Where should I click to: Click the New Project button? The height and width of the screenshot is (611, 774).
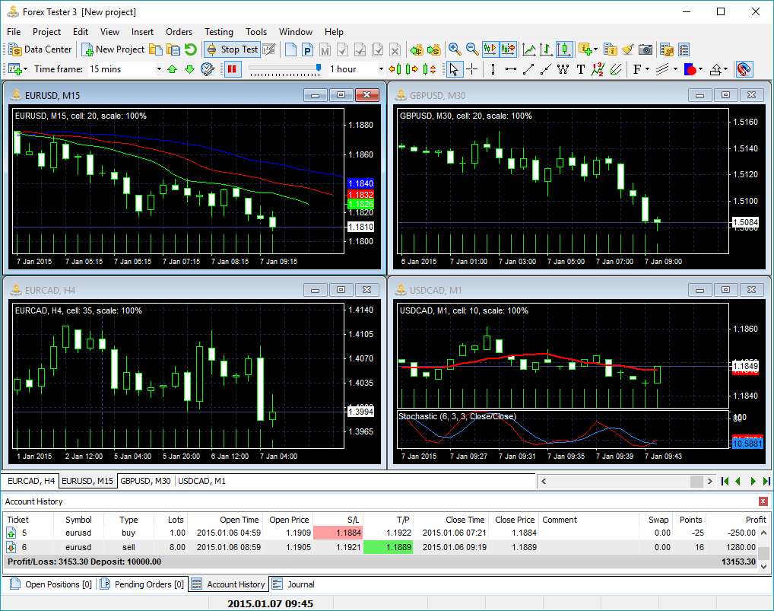pyautogui.click(x=113, y=49)
